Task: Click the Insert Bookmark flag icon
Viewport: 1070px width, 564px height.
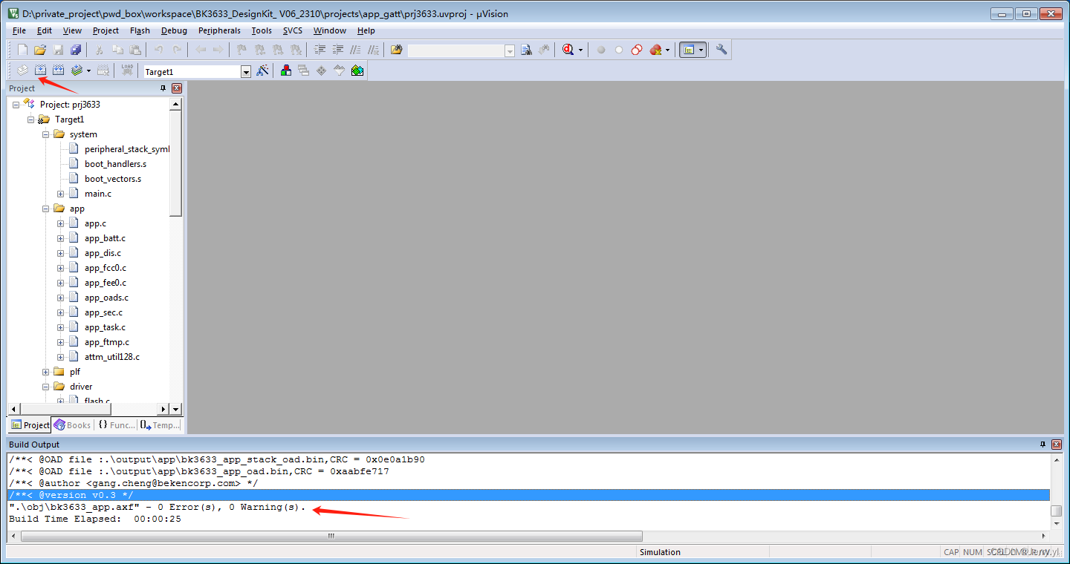Action: (x=241, y=50)
